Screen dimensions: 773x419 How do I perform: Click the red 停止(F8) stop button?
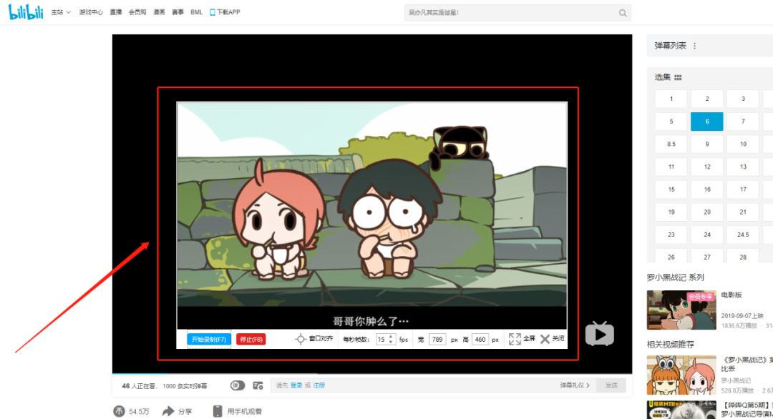click(x=251, y=339)
